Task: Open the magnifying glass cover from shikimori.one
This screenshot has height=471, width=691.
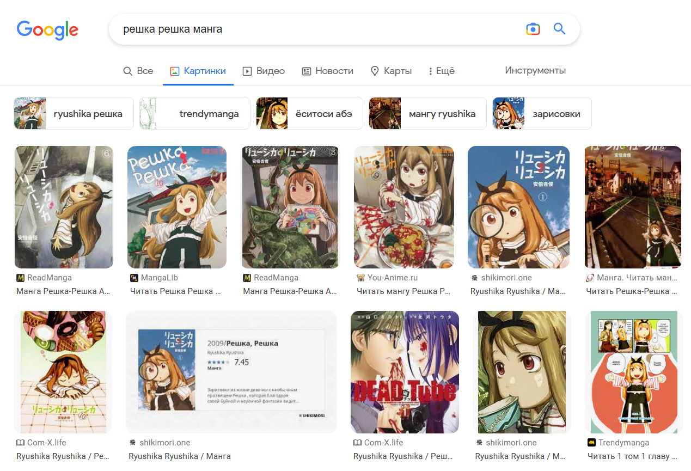Action: click(518, 207)
